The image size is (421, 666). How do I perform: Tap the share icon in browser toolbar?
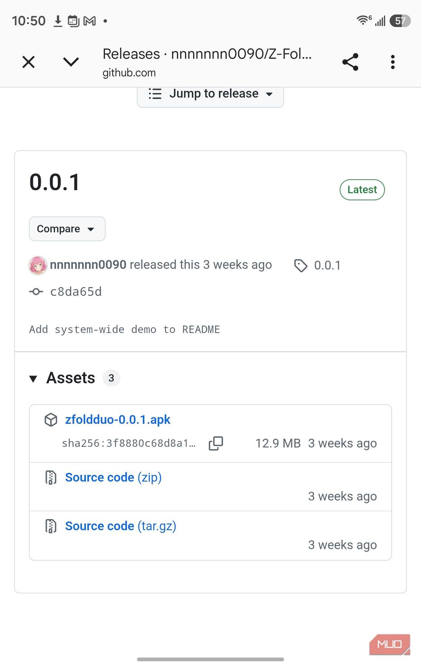pyautogui.click(x=350, y=62)
